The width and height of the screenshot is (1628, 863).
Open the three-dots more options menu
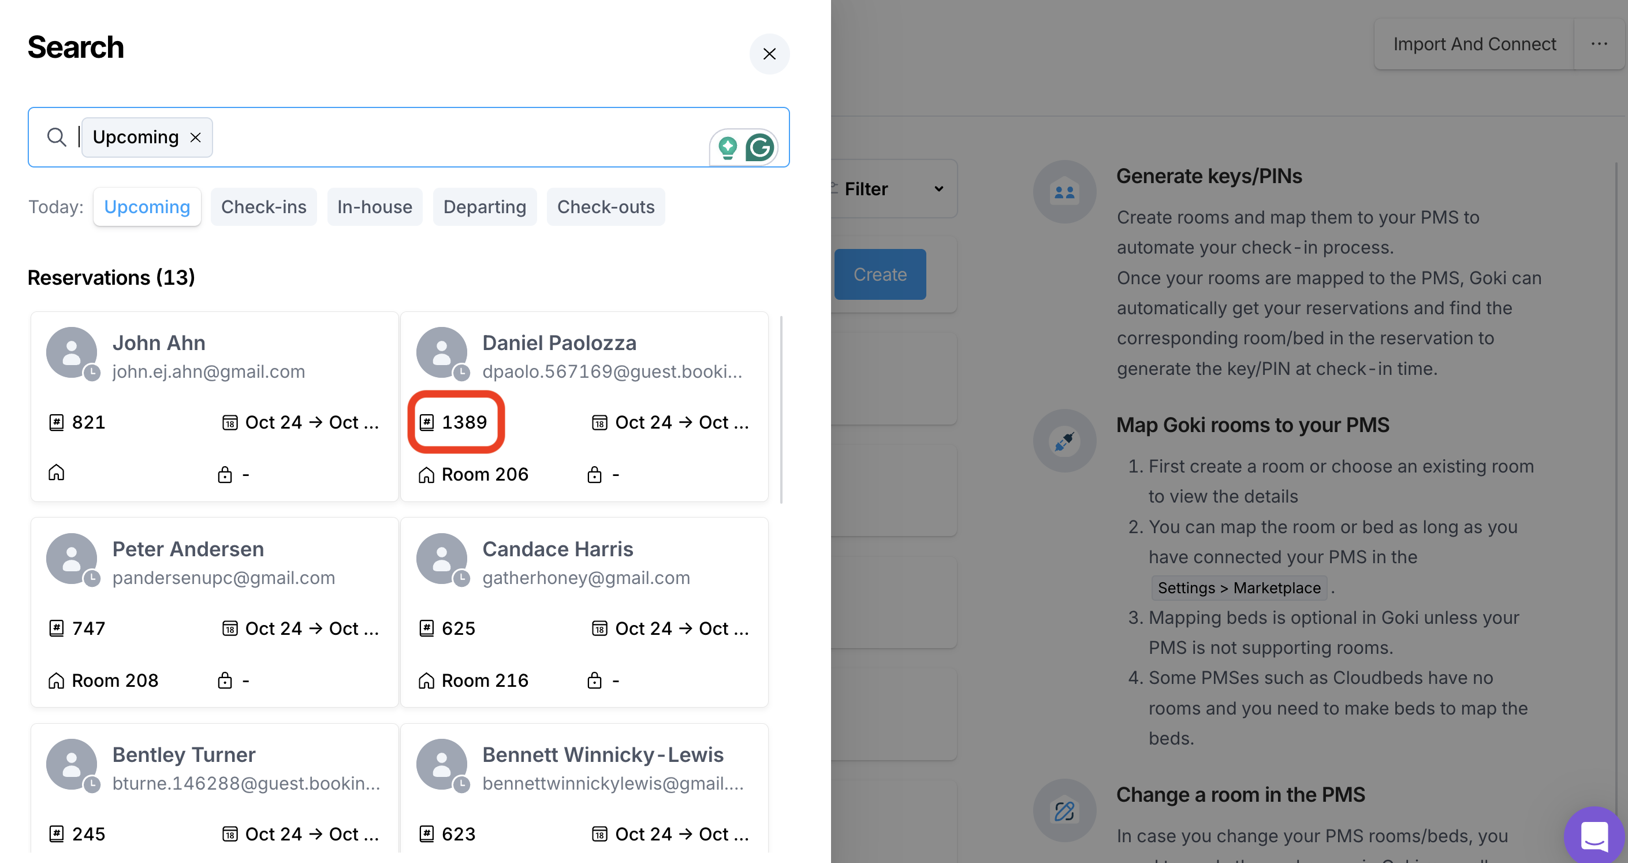pos(1599,44)
